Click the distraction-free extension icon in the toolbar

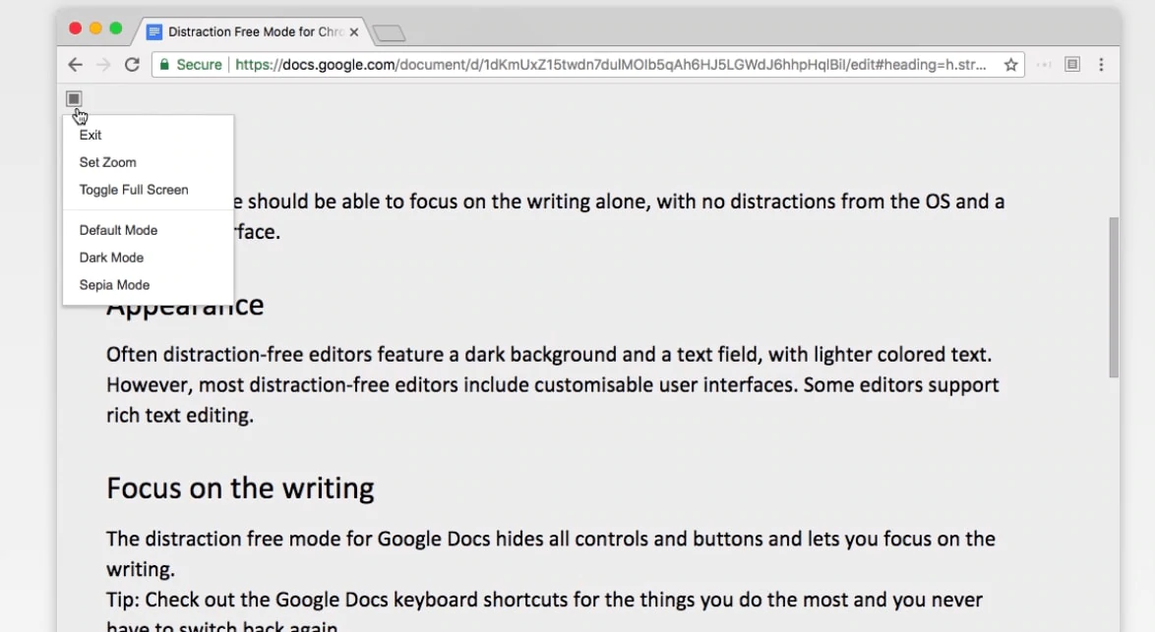coord(1072,65)
